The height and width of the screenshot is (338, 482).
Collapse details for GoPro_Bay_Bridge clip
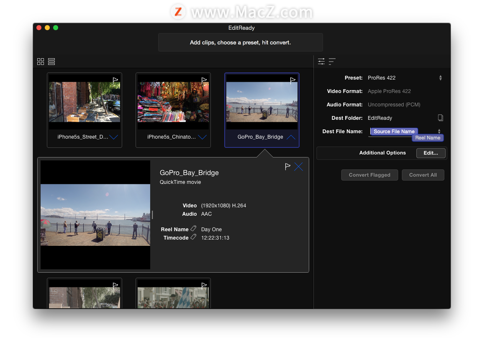[291, 137]
